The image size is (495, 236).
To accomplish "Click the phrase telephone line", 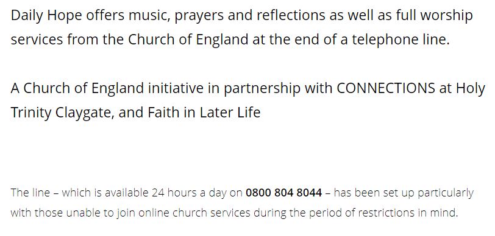I will coord(401,40).
